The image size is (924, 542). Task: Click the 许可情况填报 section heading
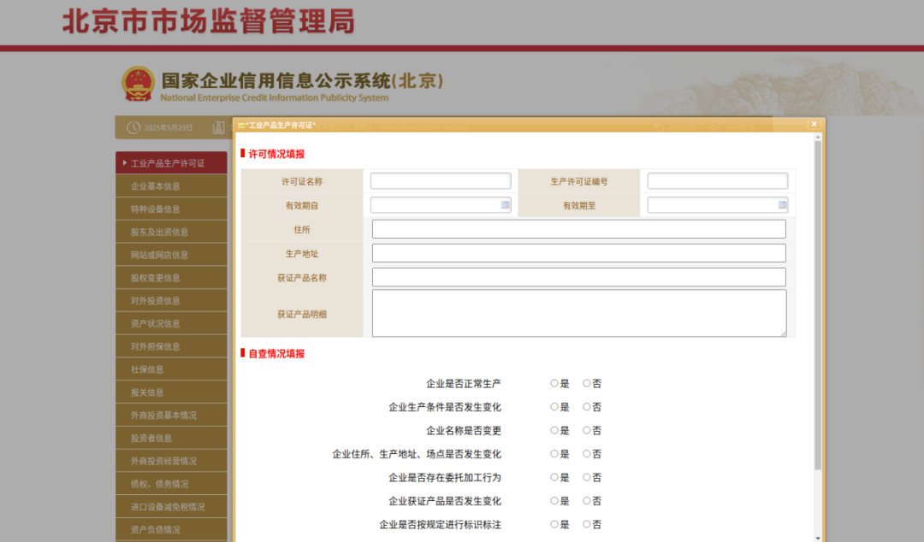276,155
